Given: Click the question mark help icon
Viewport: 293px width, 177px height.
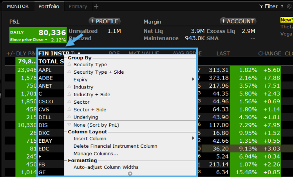Looking at the screenshot, I should coord(282,6).
